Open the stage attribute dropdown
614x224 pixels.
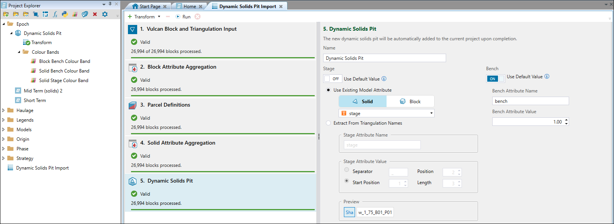(x=387, y=113)
